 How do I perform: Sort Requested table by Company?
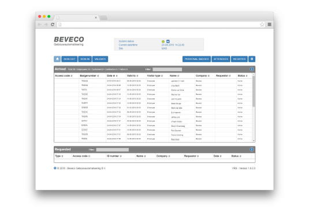point(163,156)
